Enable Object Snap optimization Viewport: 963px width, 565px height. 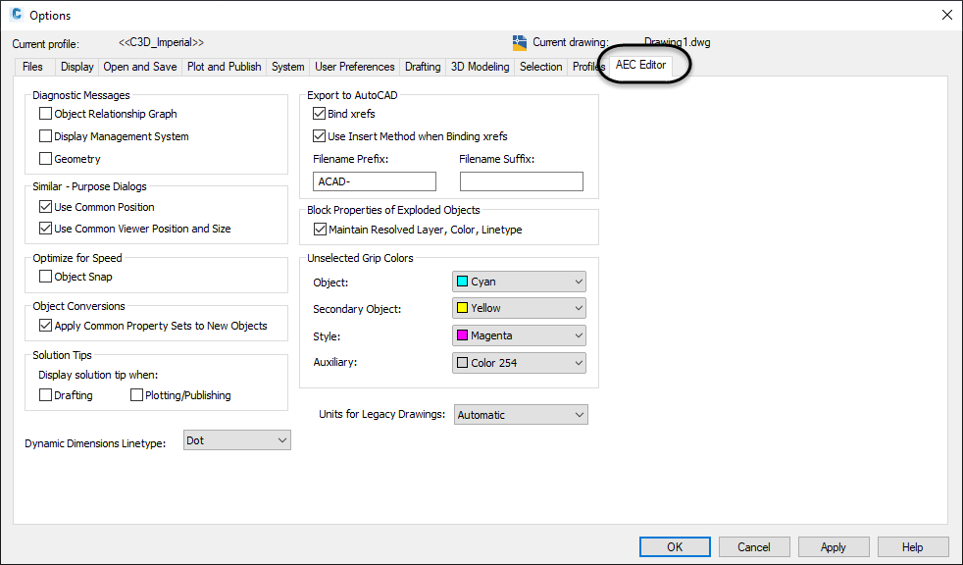(x=45, y=277)
